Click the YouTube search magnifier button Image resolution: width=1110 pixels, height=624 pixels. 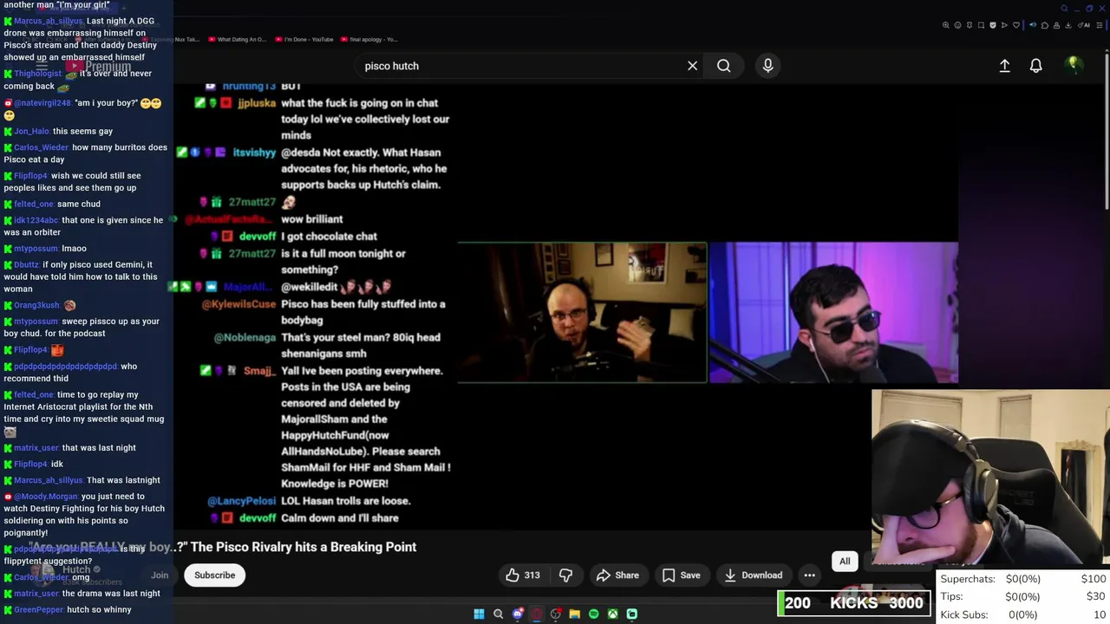coord(723,66)
